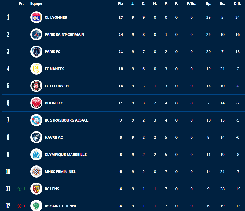245x211 pixels.
Task: Click the Paris Saint-Germain crest
Action: pos(36,35)
